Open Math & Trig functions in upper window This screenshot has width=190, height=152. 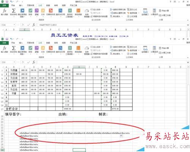[70, 13]
